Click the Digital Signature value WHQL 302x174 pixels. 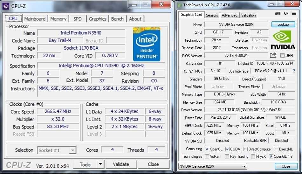point(280,117)
